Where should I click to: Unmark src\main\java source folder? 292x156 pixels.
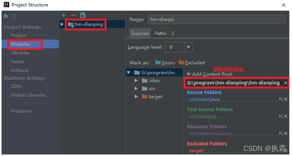tap(286, 99)
